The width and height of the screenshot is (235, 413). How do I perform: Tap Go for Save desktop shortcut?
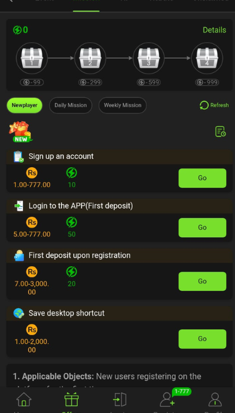pyautogui.click(x=202, y=339)
